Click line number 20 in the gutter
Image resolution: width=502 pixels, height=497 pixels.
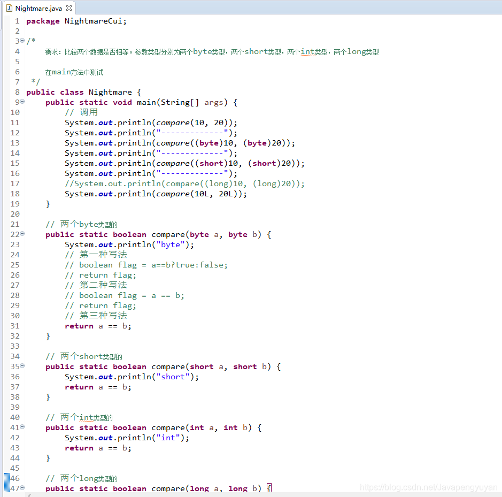15,214
